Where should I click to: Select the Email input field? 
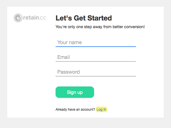coord(96,57)
